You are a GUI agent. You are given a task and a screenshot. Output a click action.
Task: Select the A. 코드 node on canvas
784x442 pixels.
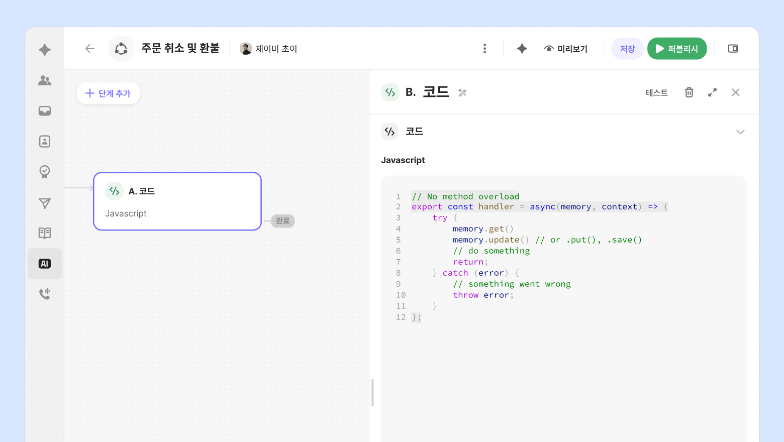[177, 201]
